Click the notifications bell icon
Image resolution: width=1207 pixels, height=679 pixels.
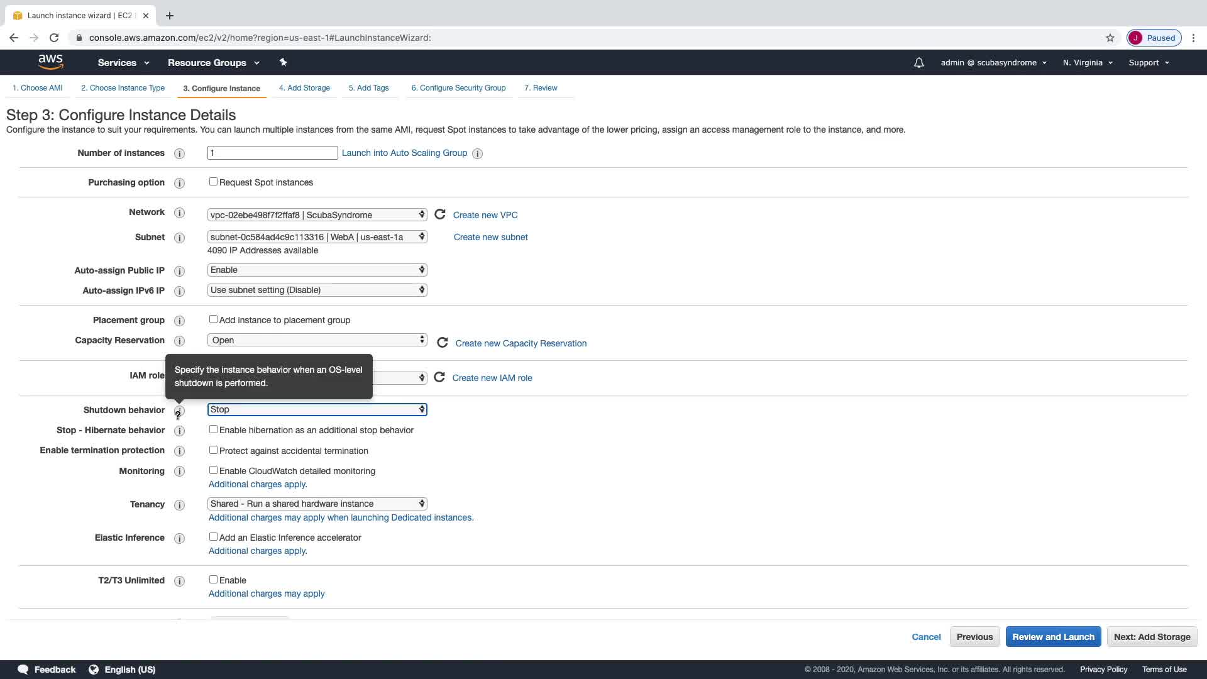click(918, 63)
